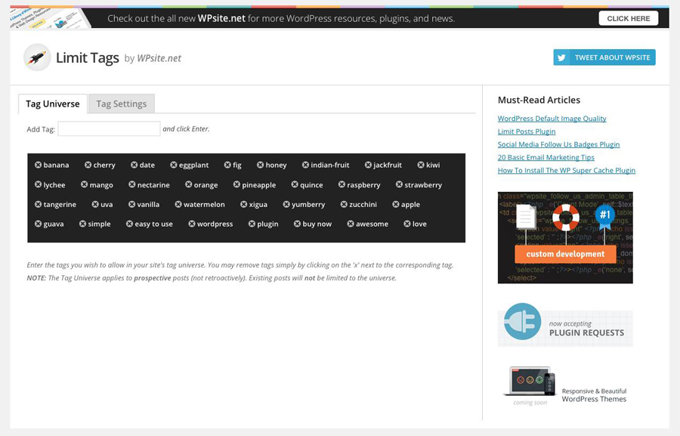The width and height of the screenshot is (680, 436).
Task: Delete the date tag with its x icon
Action: (134, 165)
